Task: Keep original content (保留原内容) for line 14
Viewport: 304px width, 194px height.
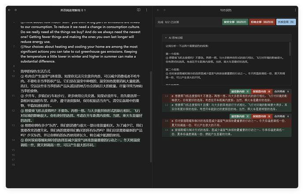Action: point(262,116)
